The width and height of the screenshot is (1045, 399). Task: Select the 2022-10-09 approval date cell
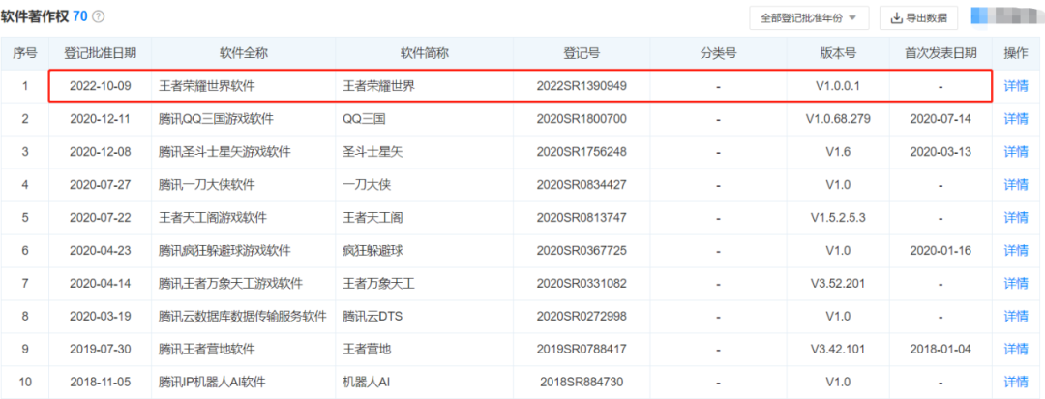(x=101, y=86)
